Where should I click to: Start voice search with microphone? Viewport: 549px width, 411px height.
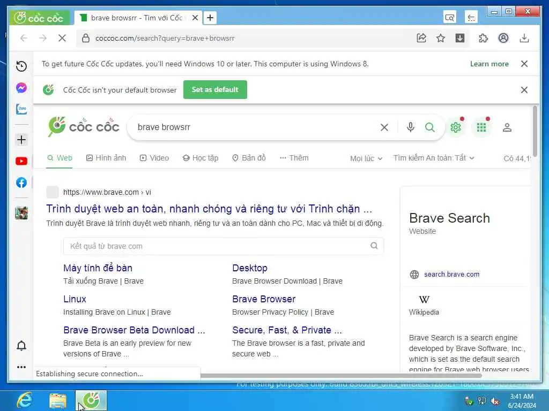click(x=411, y=127)
